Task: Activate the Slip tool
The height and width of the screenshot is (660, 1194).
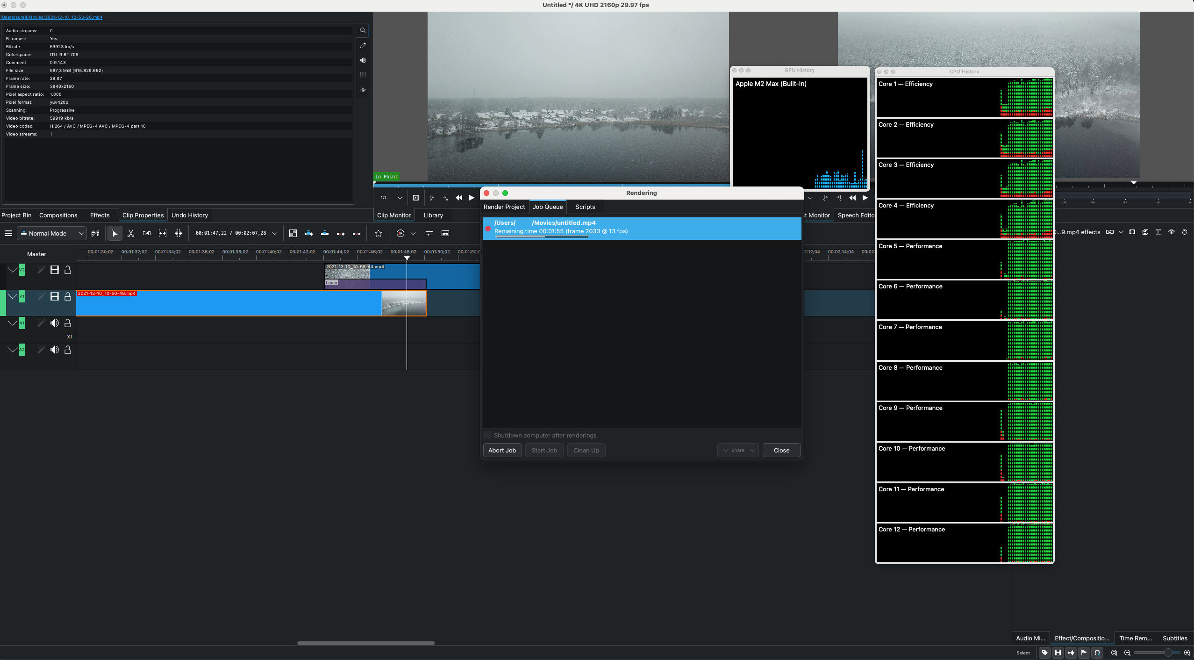Action: pyautogui.click(x=163, y=233)
